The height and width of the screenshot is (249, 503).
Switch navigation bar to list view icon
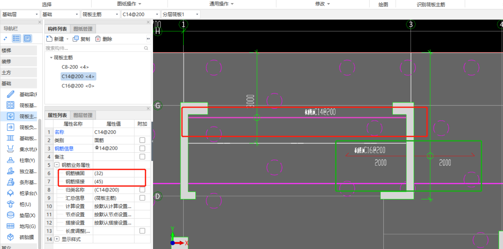point(16,38)
